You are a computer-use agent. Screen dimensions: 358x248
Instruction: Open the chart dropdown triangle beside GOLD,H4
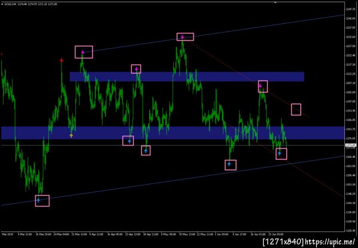coord(2,4)
